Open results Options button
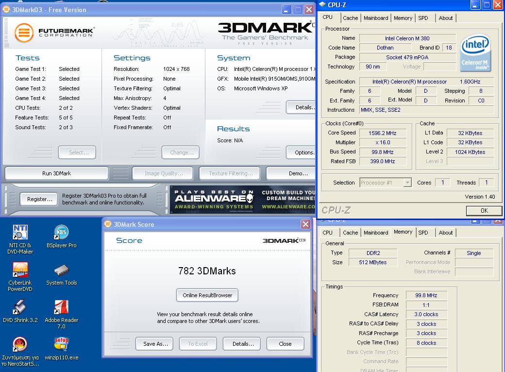Image resolution: width=505 pixels, height=372 pixels. [x=301, y=152]
